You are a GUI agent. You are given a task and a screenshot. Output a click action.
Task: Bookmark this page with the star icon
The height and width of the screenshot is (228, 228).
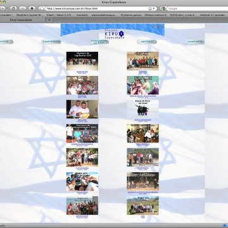150,9
